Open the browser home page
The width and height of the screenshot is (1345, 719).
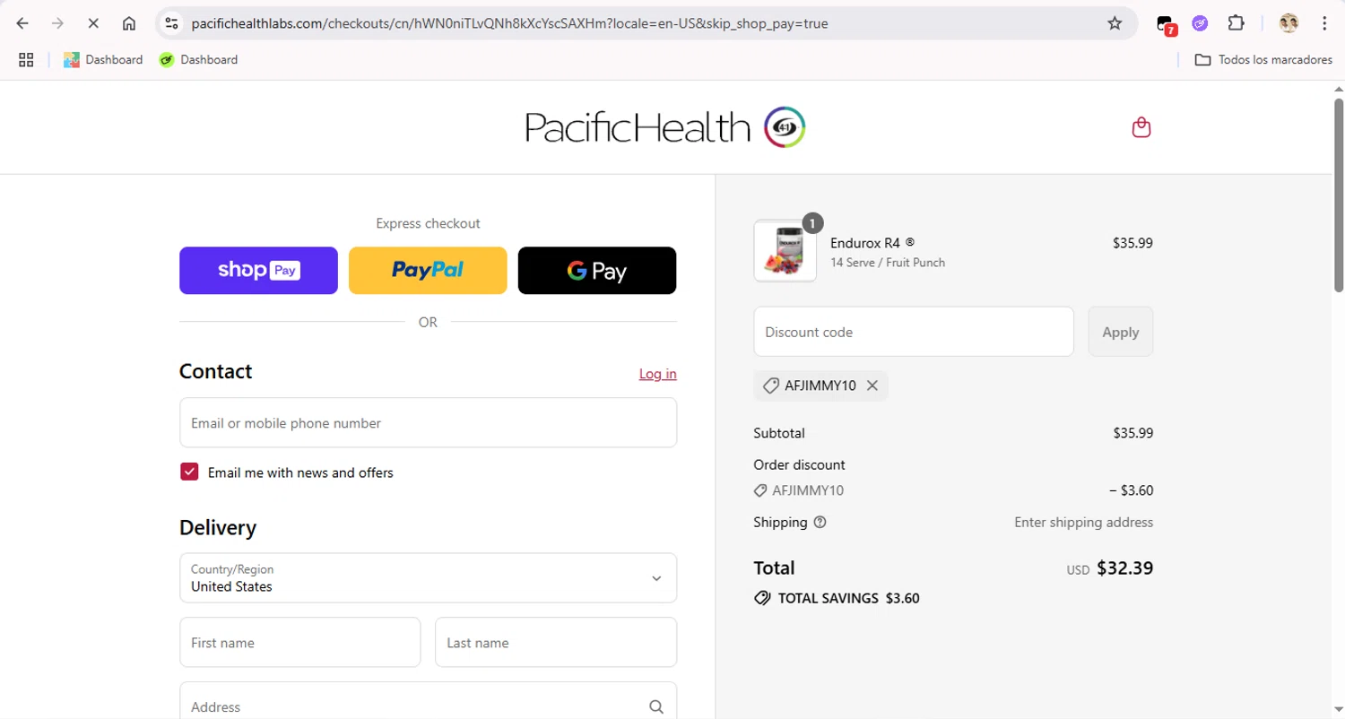(129, 23)
